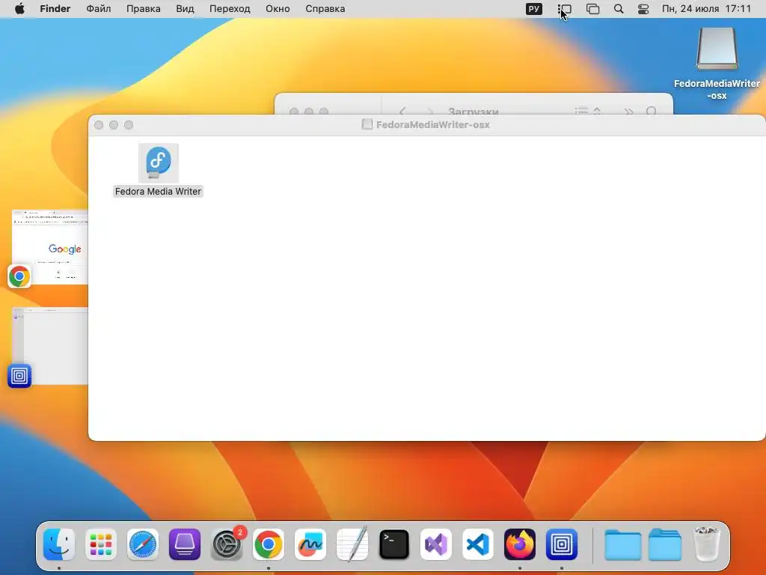Viewport: 766px width, 575px height.
Task: Minimize the FedoraMediaWriter-osx window
Action: pos(114,125)
